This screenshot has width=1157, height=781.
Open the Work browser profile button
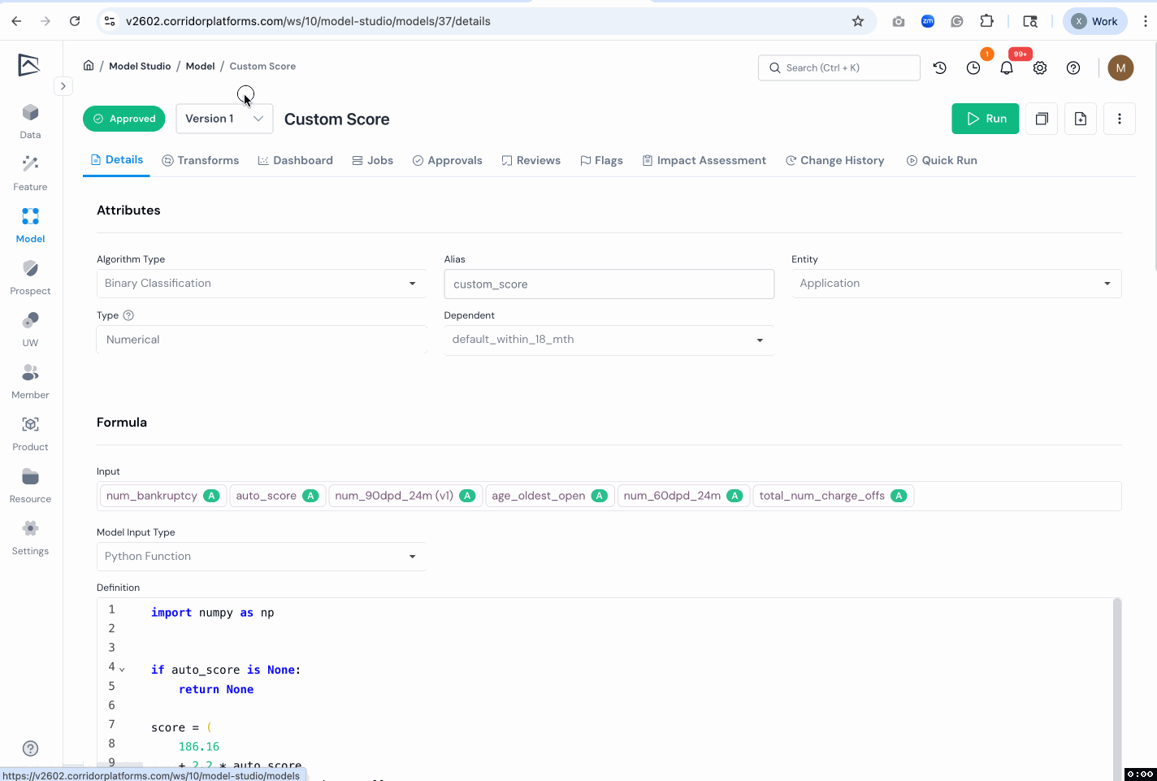(1094, 21)
